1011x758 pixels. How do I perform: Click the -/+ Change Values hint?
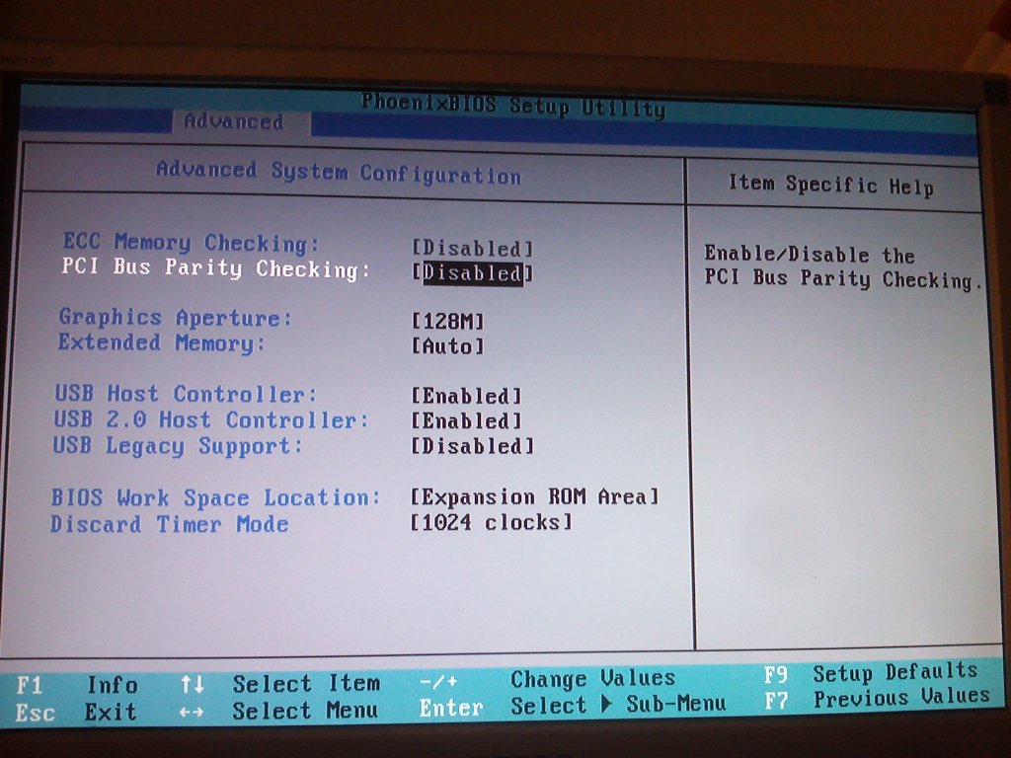[547, 679]
